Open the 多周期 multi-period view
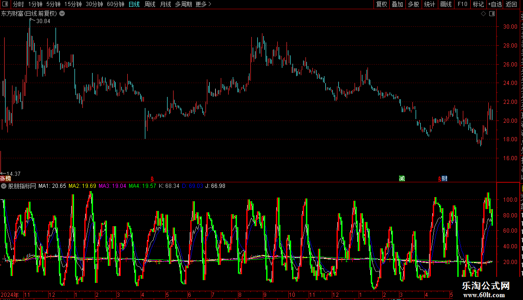This screenshot has width=523, height=300. coord(183,4)
